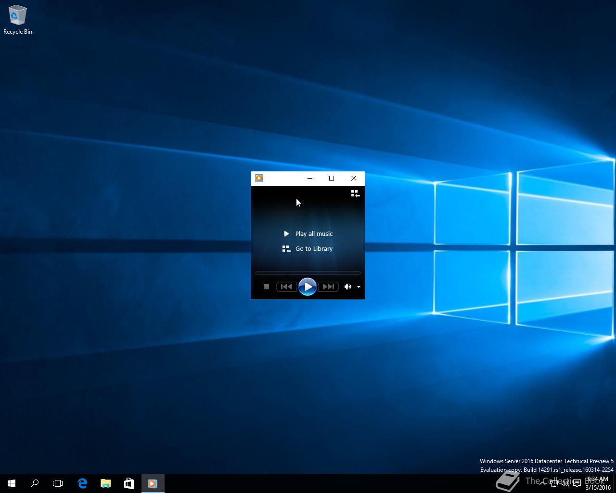
Task: Click the round Play button
Action: click(x=308, y=286)
